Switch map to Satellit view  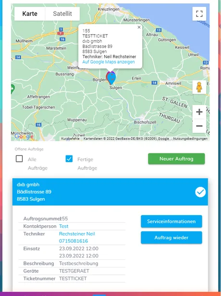[62, 14]
